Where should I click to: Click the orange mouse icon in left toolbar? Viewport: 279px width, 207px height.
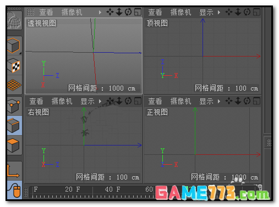[x=15, y=190]
